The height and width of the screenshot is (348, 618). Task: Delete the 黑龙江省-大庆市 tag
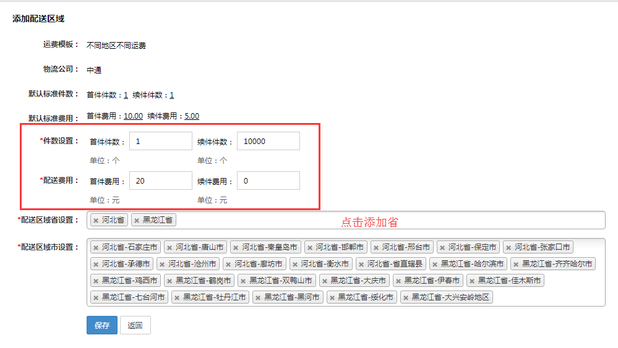[x=325, y=281]
